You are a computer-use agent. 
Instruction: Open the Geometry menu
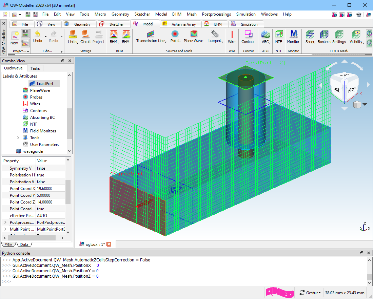pyautogui.click(x=120, y=14)
